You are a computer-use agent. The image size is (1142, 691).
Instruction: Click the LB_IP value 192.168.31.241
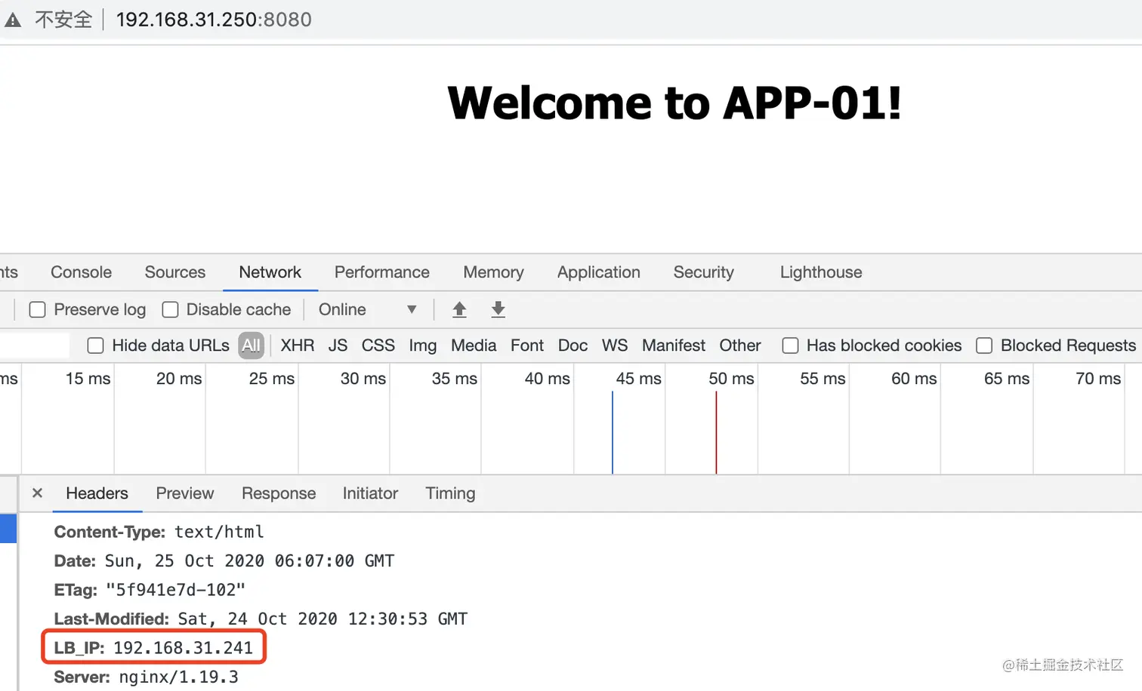pos(183,648)
